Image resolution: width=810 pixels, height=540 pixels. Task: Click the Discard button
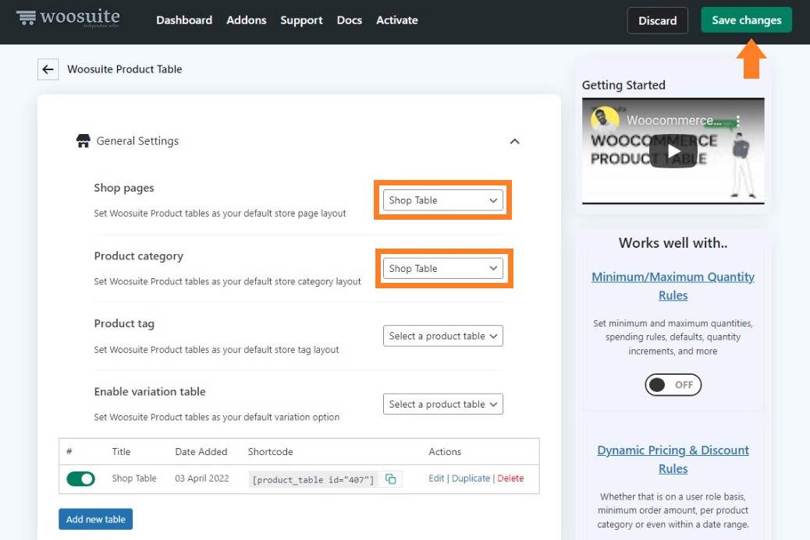(657, 20)
